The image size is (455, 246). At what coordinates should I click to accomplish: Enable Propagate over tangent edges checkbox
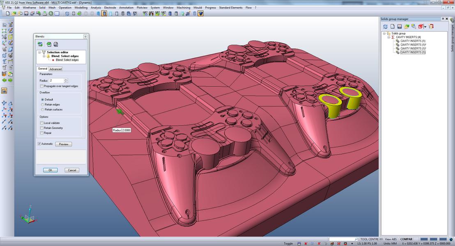pos(41,86)
